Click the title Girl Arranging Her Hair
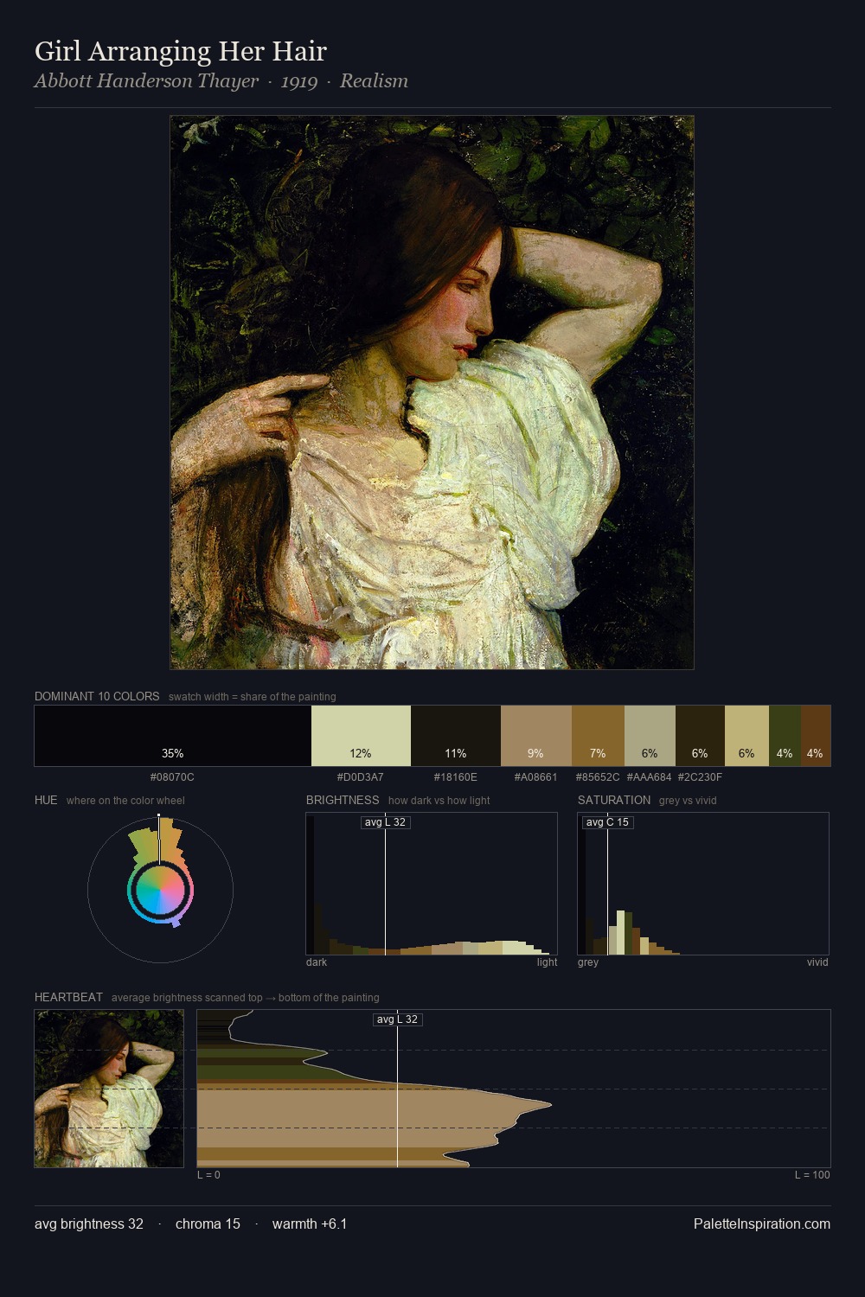 (x=181, y=51)
